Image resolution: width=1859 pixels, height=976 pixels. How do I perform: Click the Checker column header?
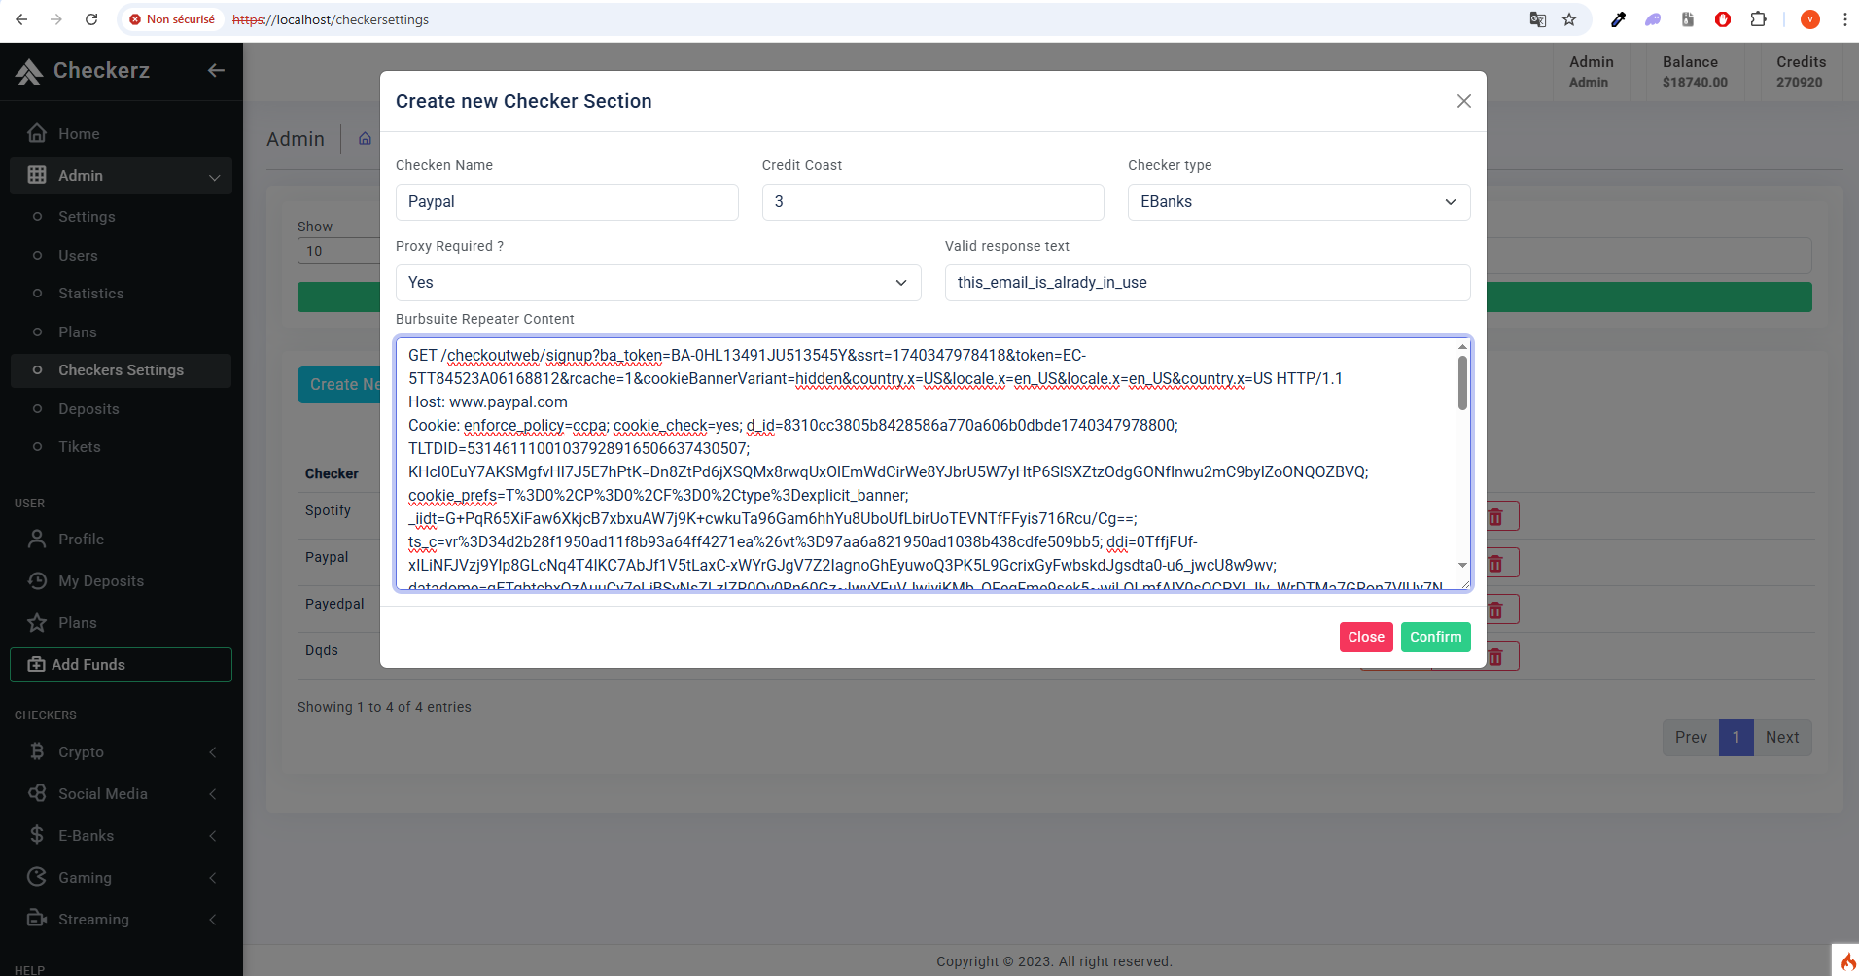[x=332, y=473]
